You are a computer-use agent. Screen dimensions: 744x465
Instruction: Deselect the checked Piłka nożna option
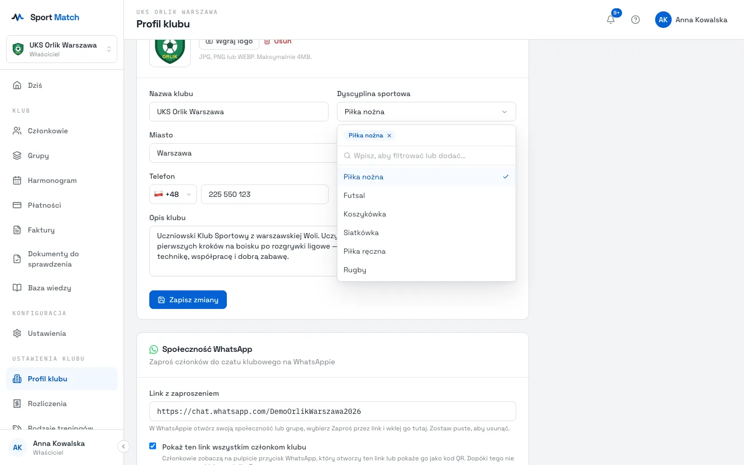[x=426, y=177]
